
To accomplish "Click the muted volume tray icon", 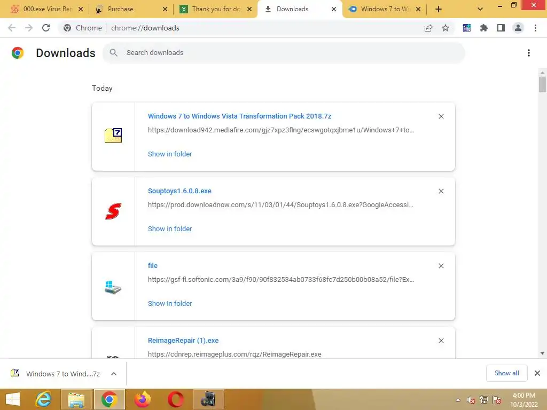I will click(471, 400).
